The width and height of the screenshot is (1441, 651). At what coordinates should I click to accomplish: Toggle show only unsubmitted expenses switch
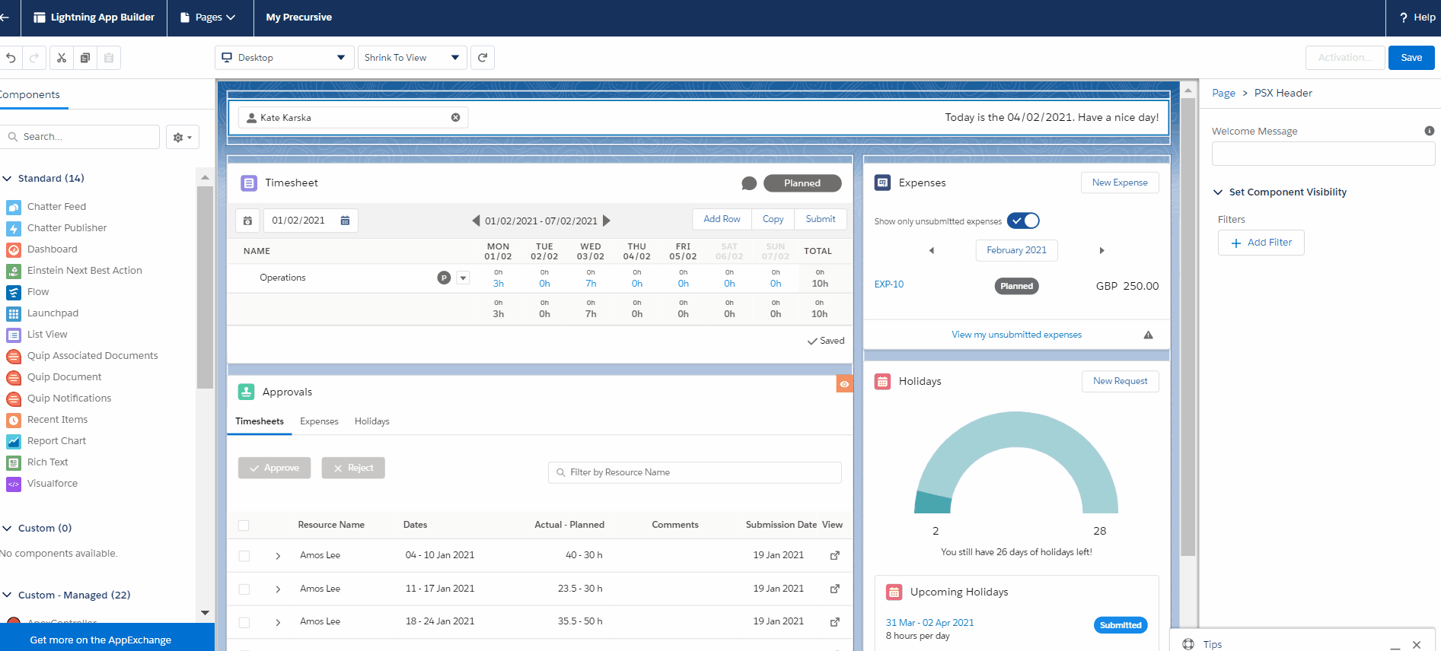(x=1023, y=221)
